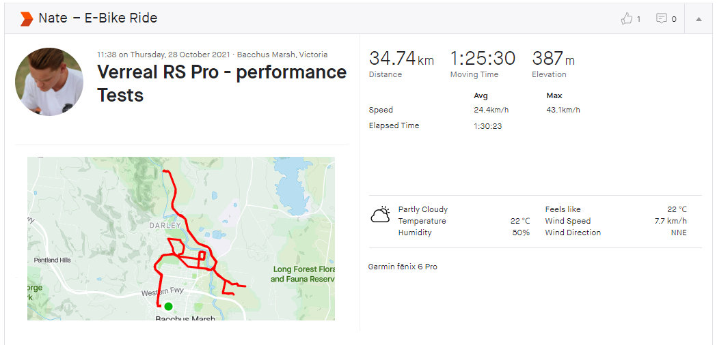This screenshot has width=717, height=345.
Task: Open the comments speech bubble icon
Action: pos(661,18)
